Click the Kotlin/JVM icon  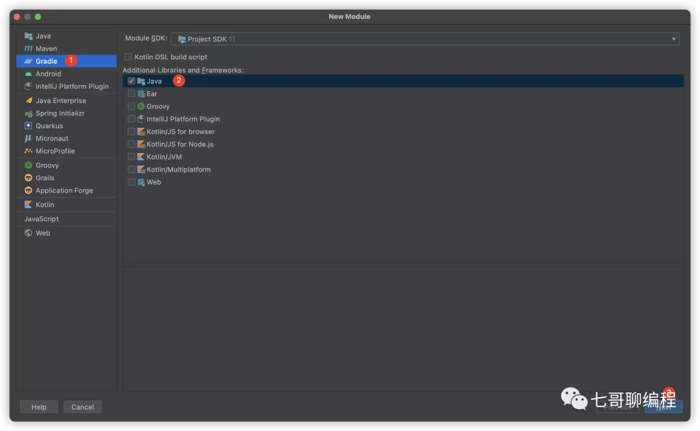tap(141, 157)
